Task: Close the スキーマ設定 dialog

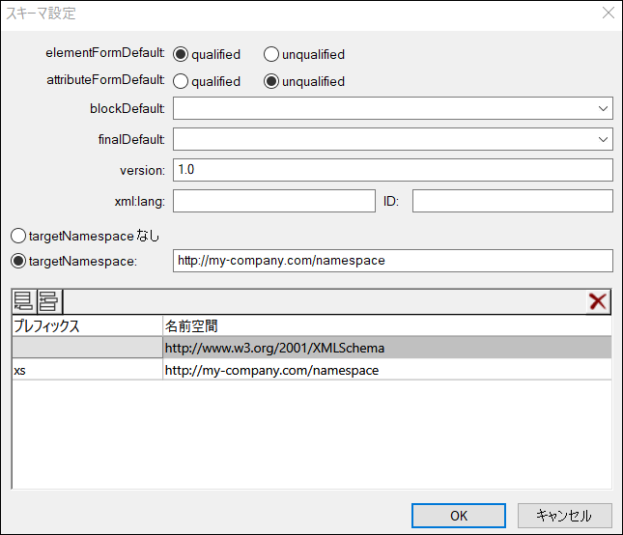Action: (609, 14)
